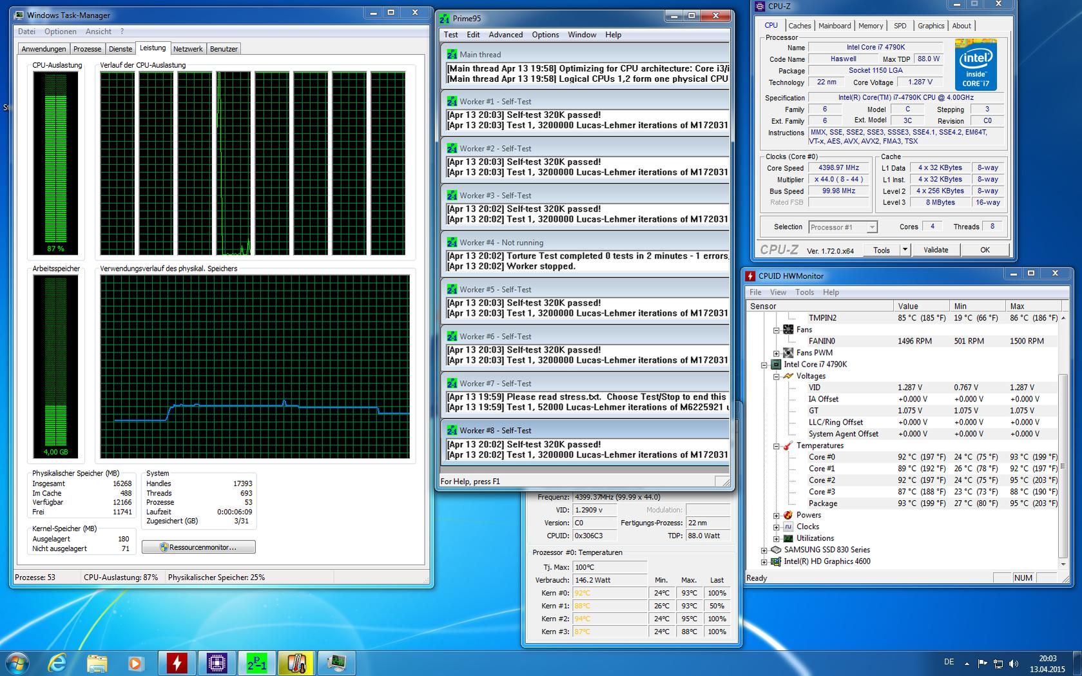Click the Worker #4 Not running icon

451,242
